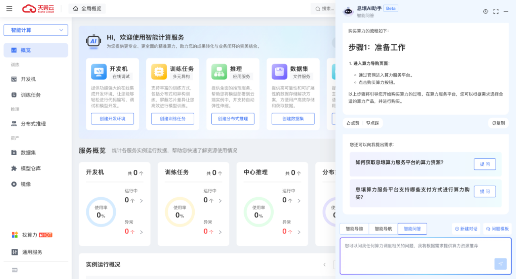Select 概览 in the sidebar

pyautogui.click(x=36, y=50)
